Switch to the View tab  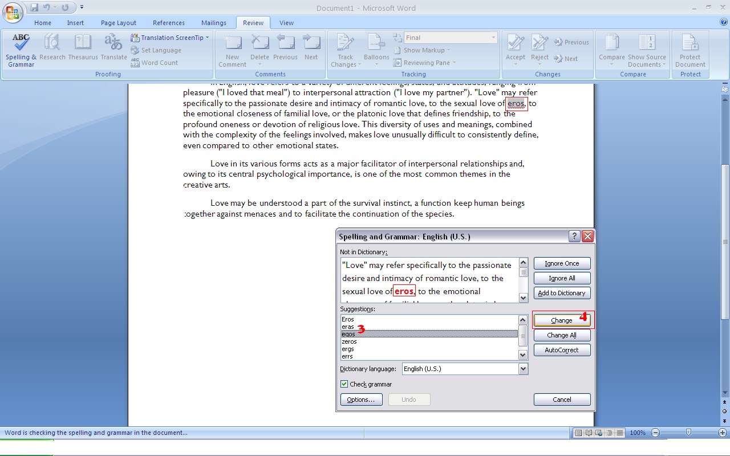click(x=286, y=23)
